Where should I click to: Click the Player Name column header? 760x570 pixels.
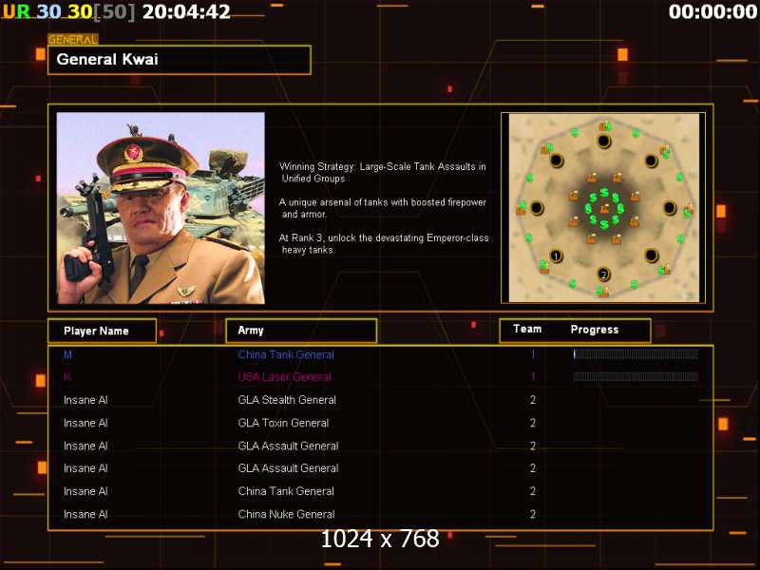pyautogui.click(x=103, y=331)
